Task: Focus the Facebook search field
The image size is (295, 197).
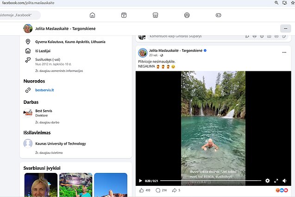Action: coord(20,15)
